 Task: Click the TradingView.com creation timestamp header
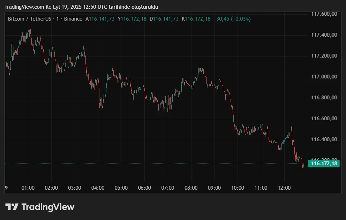click(81, 7)
